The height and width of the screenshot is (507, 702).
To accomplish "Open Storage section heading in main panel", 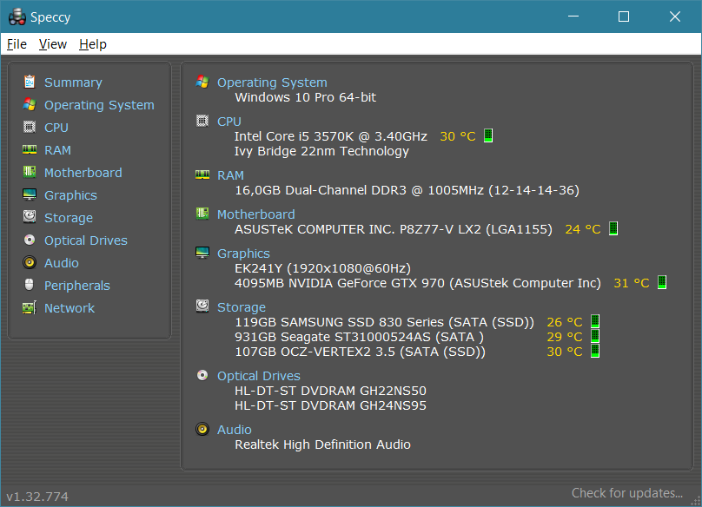I will (x=242, y=307).
